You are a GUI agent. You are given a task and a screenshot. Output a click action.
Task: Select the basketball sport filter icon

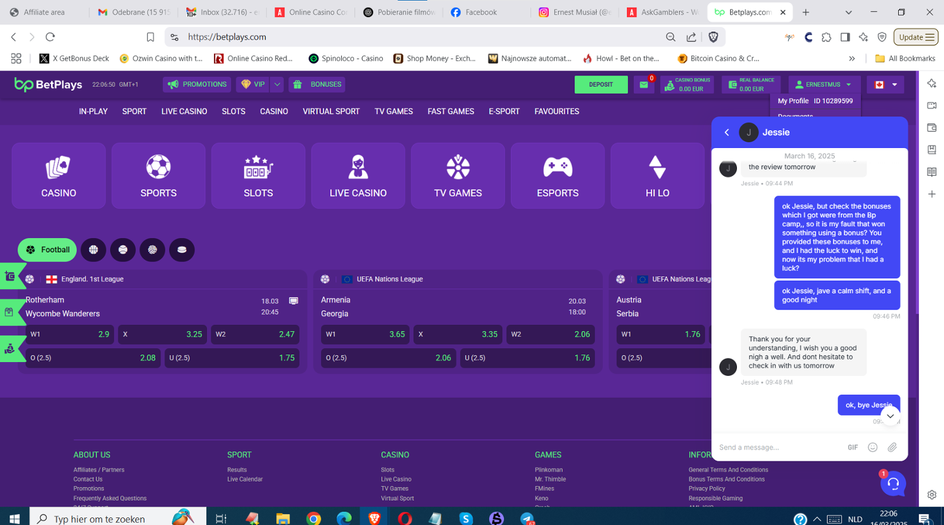pos(93,250)
